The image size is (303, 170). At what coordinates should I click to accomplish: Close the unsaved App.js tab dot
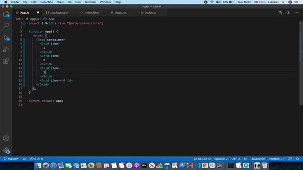[x=38, y=13]
